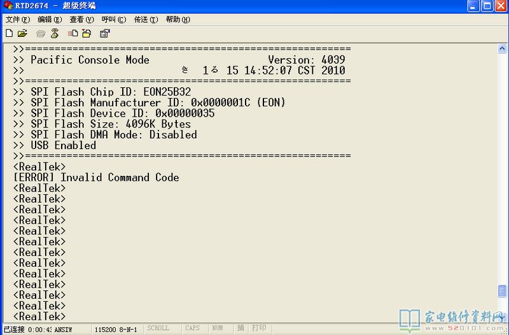
Task: Click the 115200 8-N-1 status bar field
Action: pyautogui.click(x=116, y=329)
